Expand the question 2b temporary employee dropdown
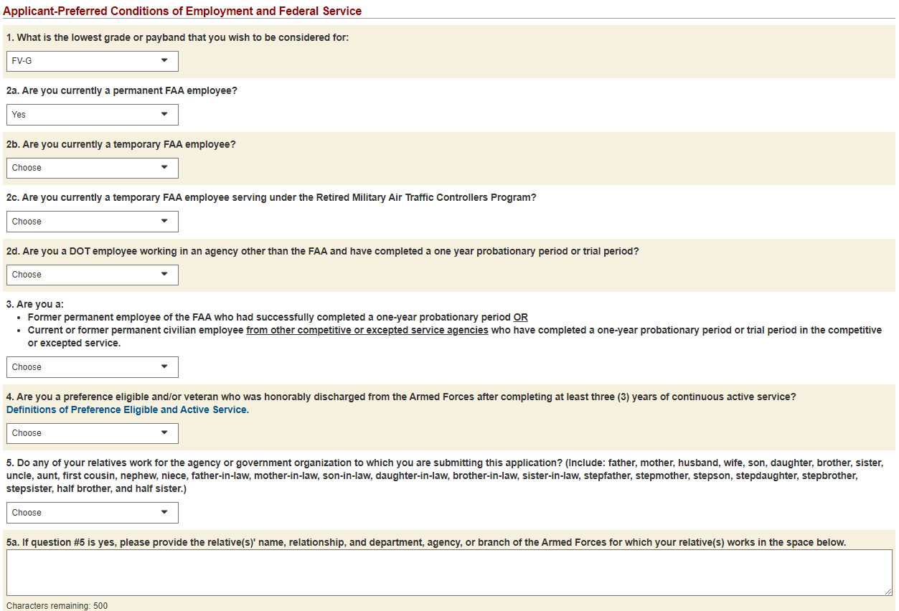This screenshot has width=899, height=611. pyautogui.click(x=92, y=168)
